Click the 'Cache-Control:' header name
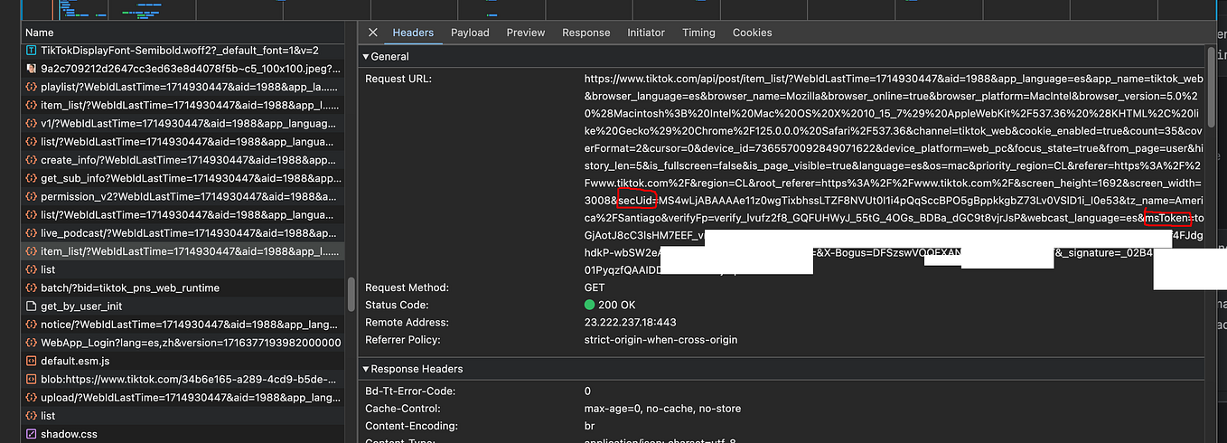 click(401, 409)
